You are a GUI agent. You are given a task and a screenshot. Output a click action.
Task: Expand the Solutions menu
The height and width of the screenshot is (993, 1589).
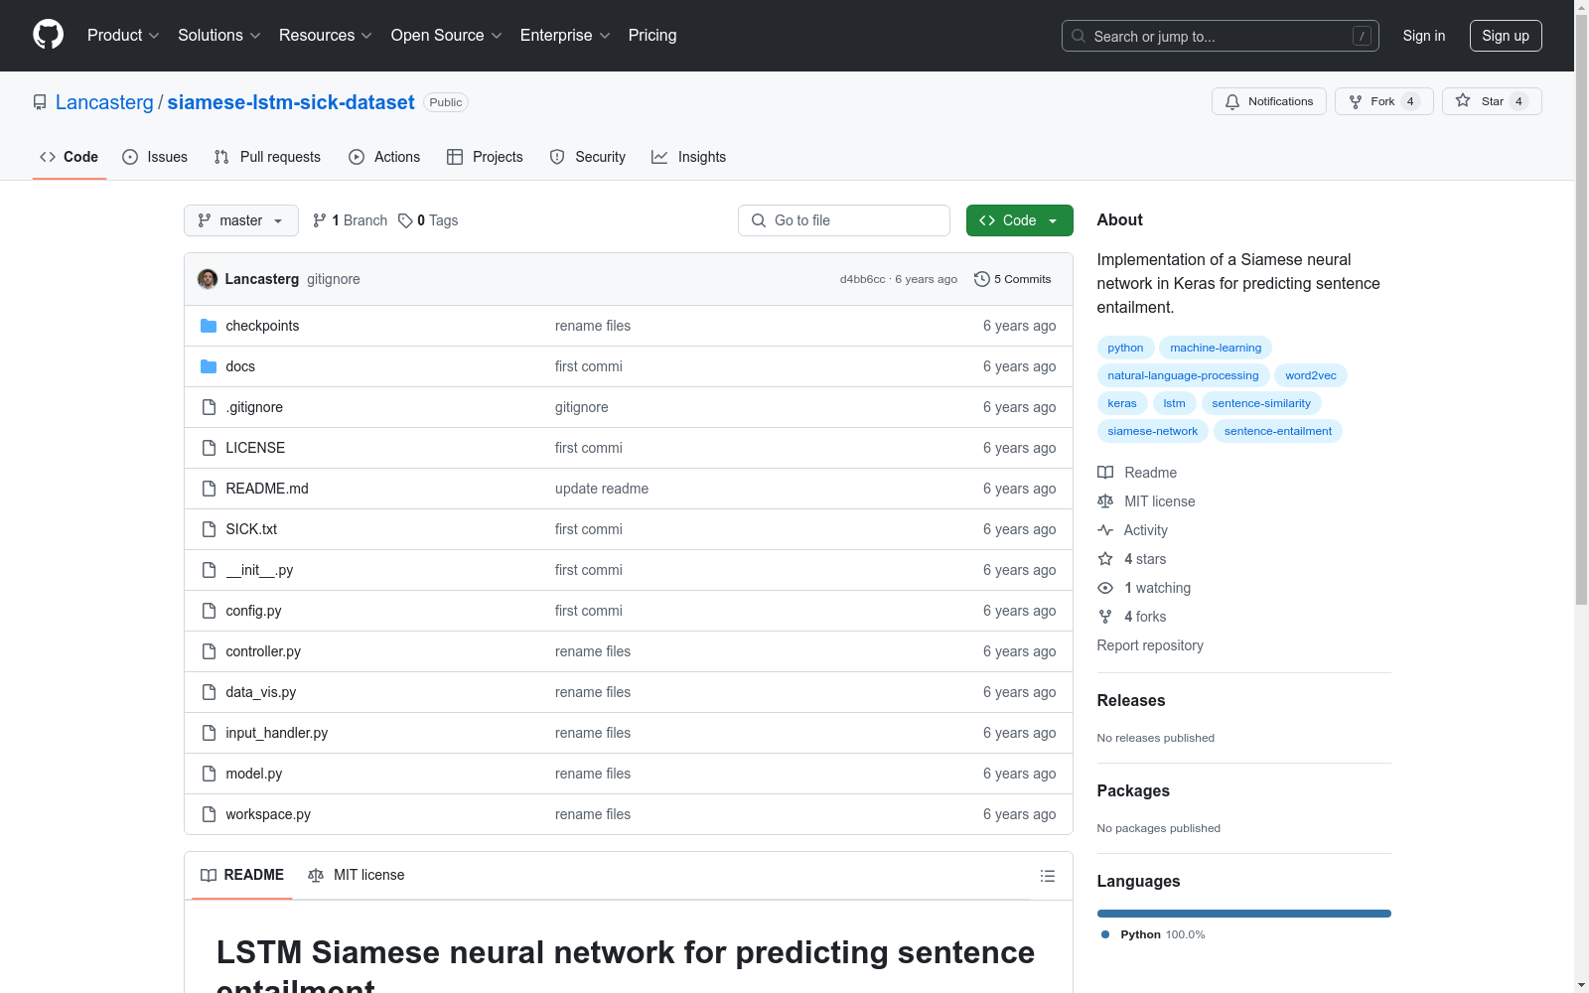pyautogui.click(x=219, y=35)
